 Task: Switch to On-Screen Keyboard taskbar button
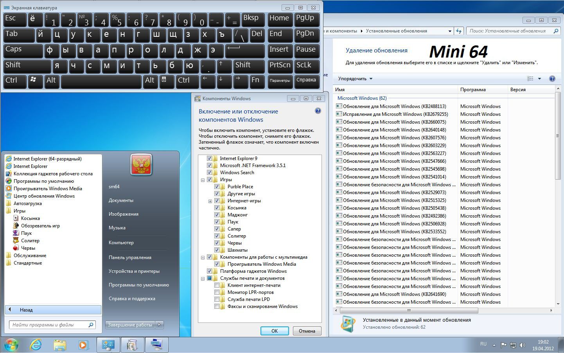[156, 345]
